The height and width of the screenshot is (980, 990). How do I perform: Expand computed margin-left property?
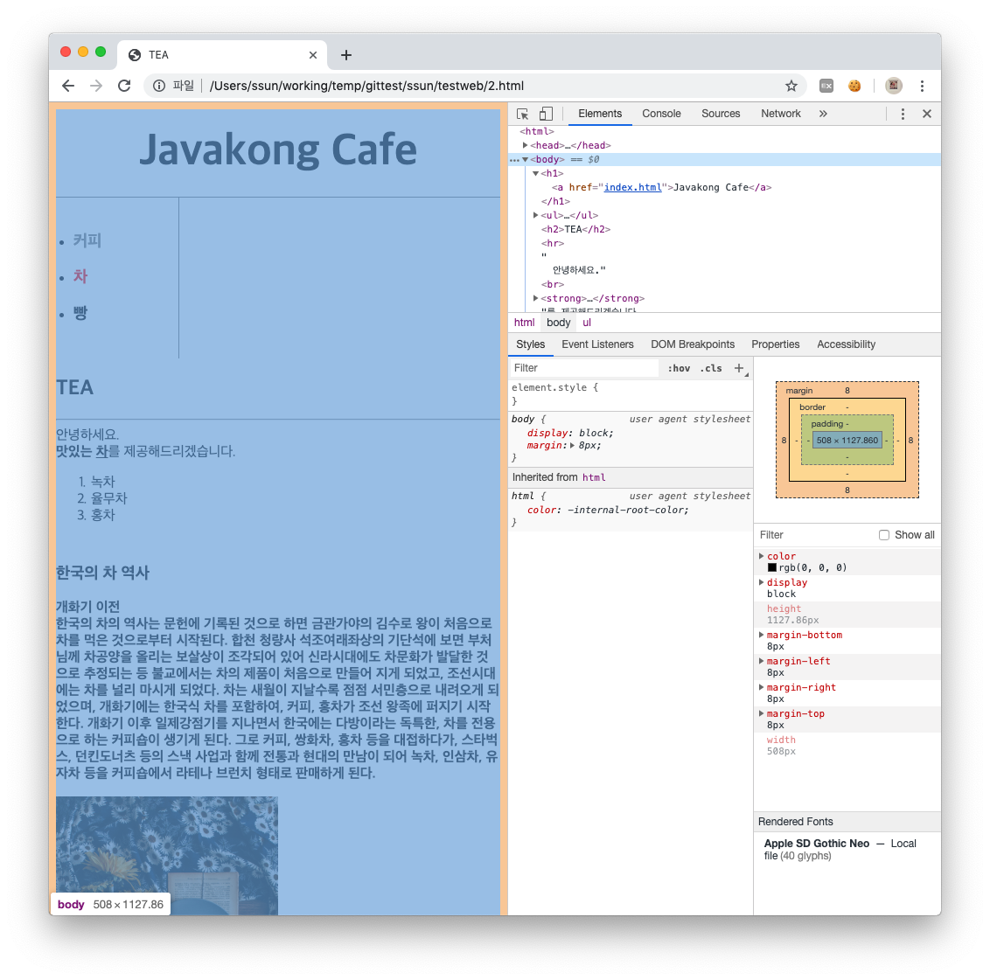pyautogui.click(x=762, y=661)
